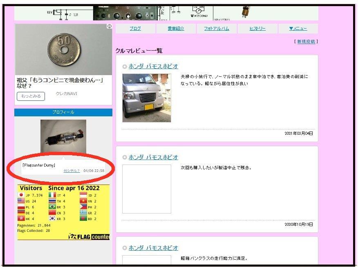Click the クルマレビュー一覧 heading
The image size is (358, 267).
coord(139,51)
